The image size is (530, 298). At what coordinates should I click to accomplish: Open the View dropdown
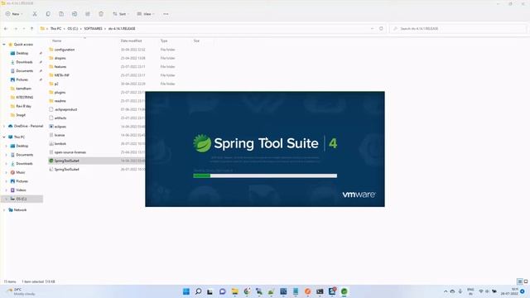coord(146,14)
